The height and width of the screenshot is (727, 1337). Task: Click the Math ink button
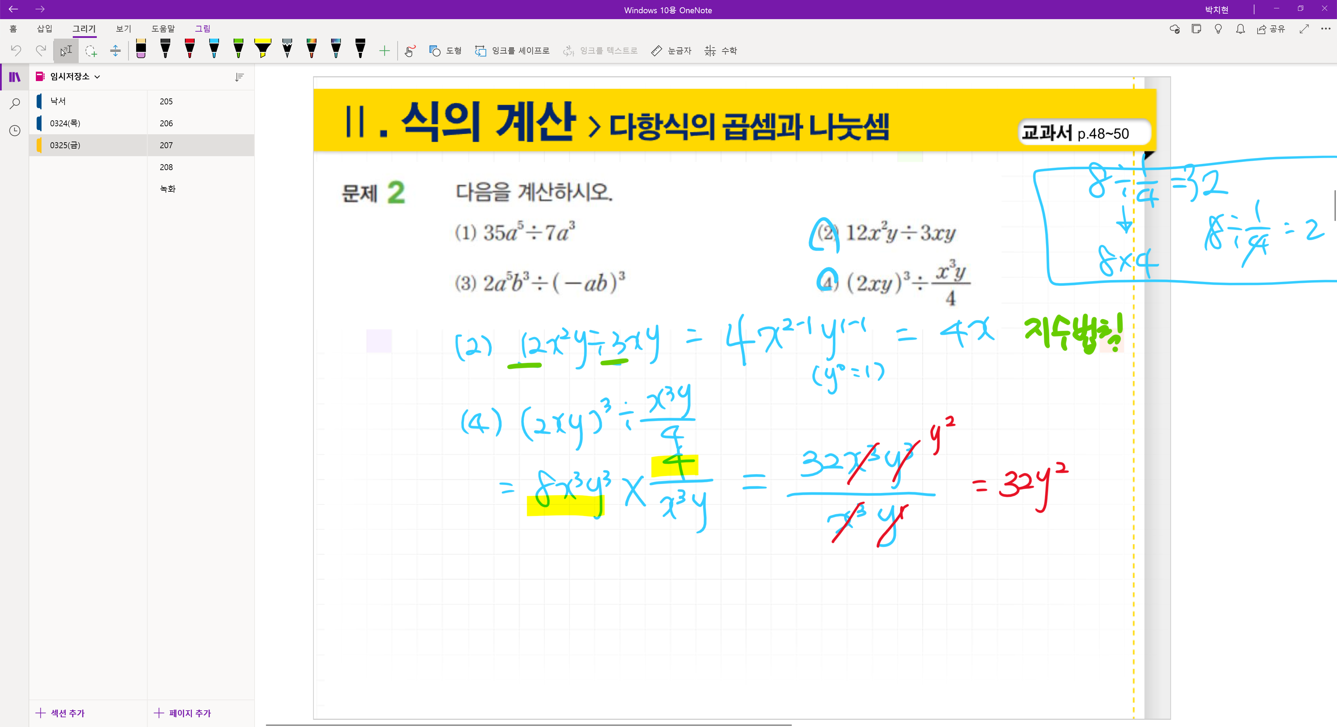(x=720, y=50)
